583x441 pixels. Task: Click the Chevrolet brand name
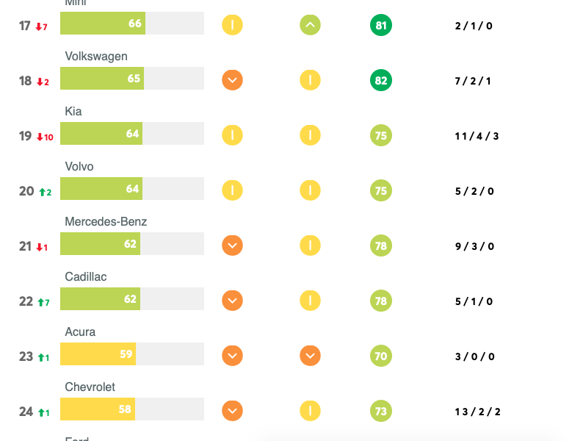(x=90, y=387)
